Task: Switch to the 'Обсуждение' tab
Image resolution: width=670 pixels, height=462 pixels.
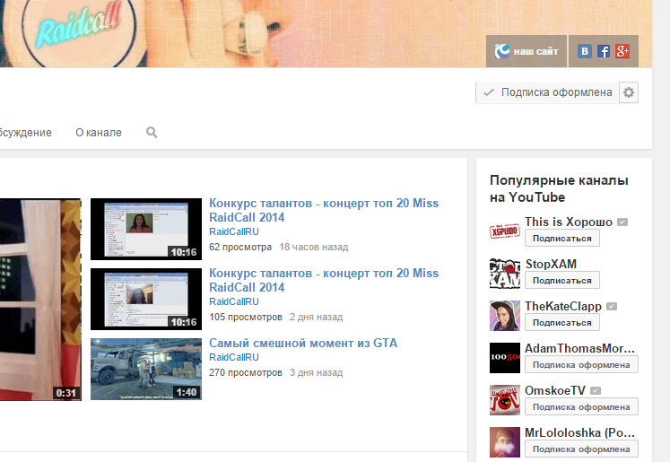Action: (25, 133)
